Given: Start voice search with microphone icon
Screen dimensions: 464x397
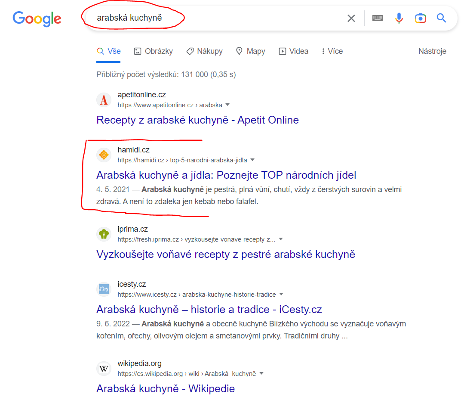Looking at the screenshot, I should (x=399, y=19).
